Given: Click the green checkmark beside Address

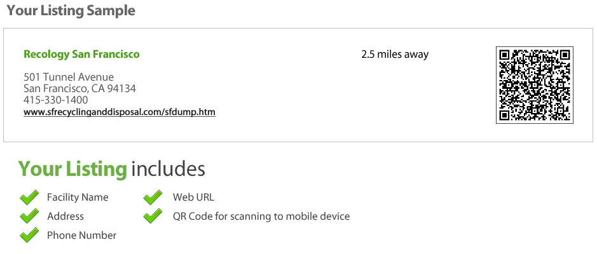Looking at the screenshot, I should [29, 216].
